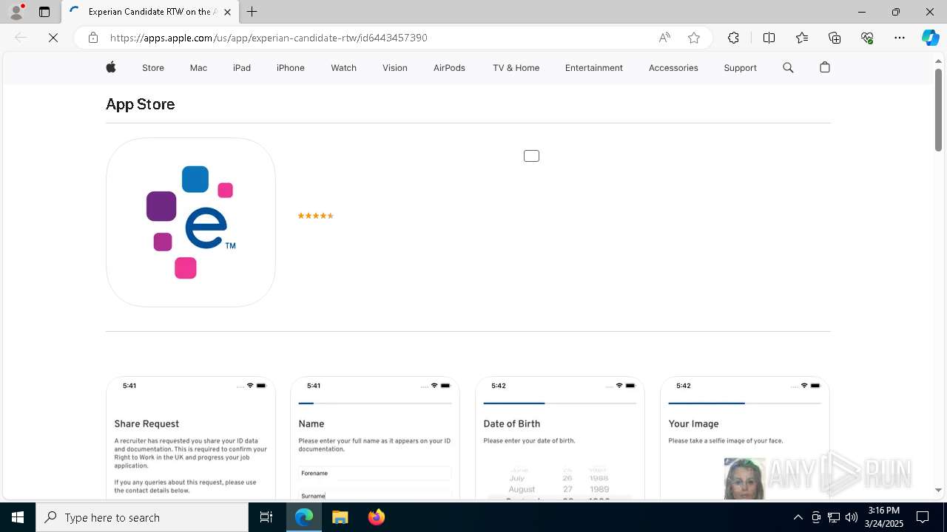Open Mac menu item
The image size is (947, 532).
click(198, 67)
